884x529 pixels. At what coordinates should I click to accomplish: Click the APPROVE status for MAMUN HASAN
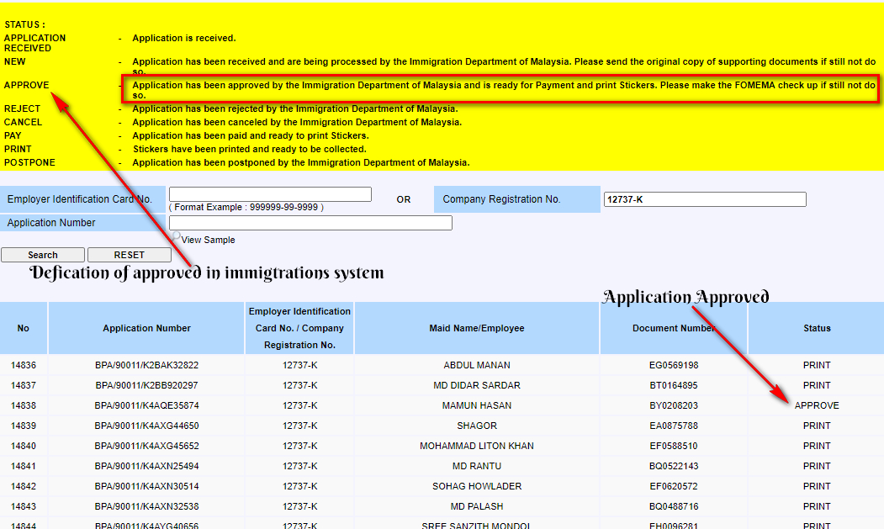click(x=817, y=405)
